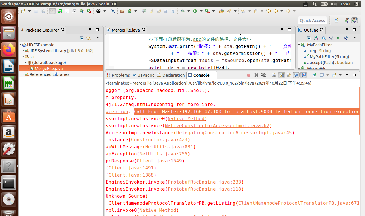The width and height of the screenshot is (365, 216).
Task: Select MergeFile.java in Package Explorer
Action: point(61,69)
